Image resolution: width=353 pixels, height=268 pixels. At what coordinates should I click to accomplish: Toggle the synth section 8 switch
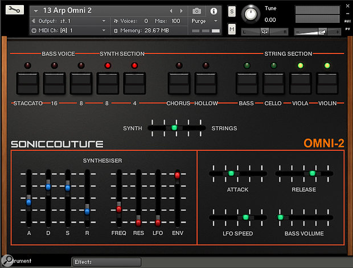coord(108,83)
